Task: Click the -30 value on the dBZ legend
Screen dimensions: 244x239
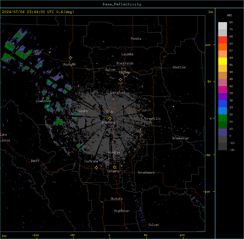Action: pos(232,150)
